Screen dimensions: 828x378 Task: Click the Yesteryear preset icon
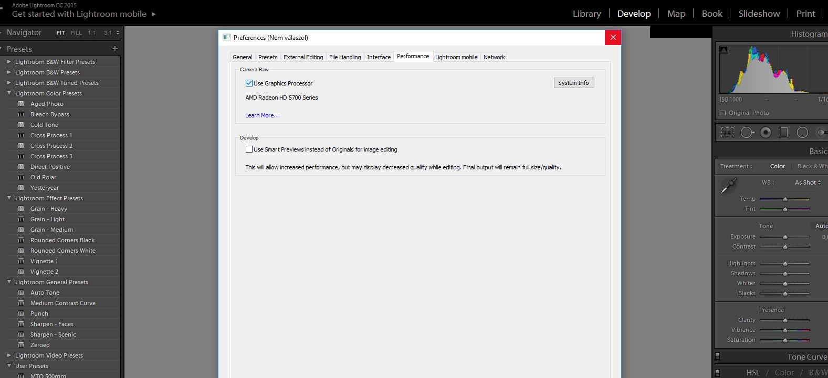(x=21, y=188)
